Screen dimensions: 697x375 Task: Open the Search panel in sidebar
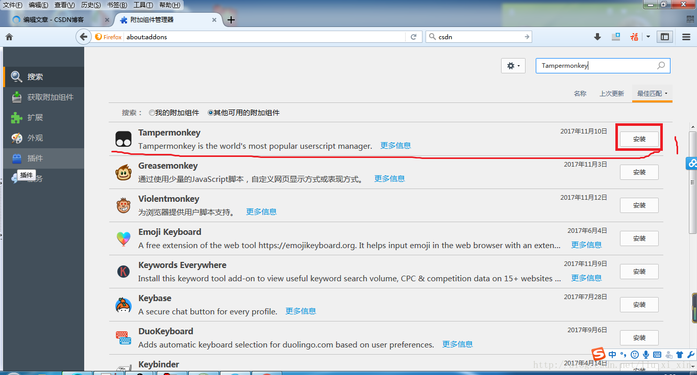coord(43,77)
